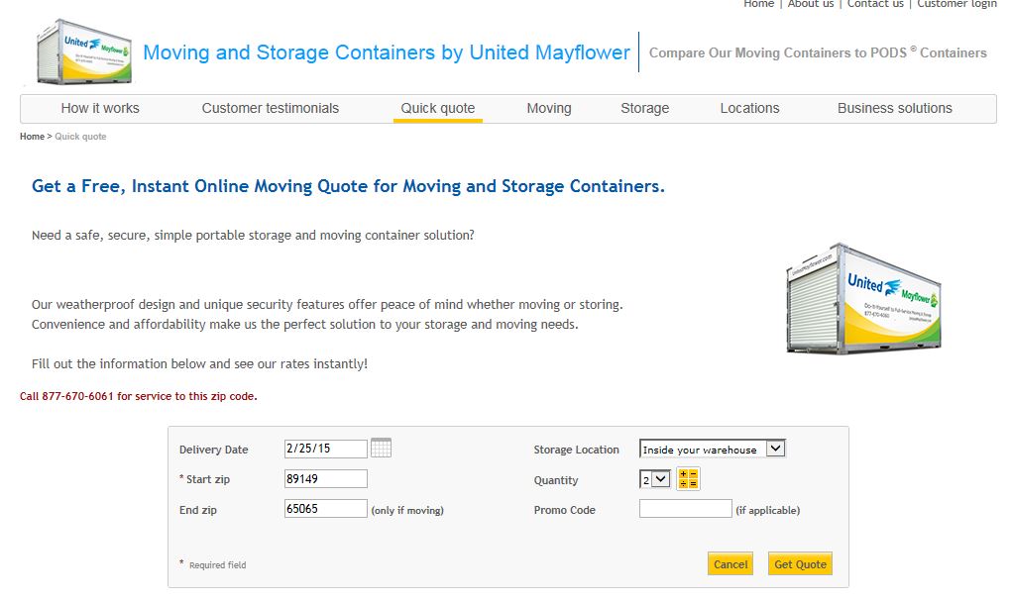Click into the Start zip field
This screenshot has height=603, width=1010.
point(325,479)
